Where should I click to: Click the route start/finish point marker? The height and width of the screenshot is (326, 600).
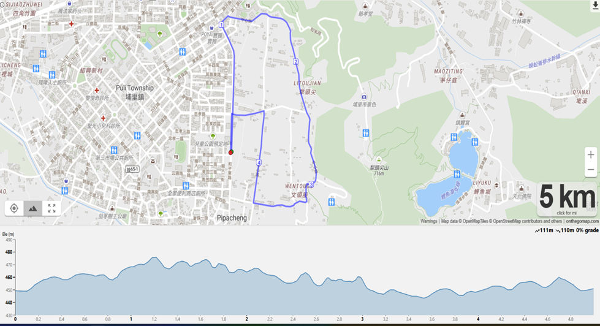point(230,153)
